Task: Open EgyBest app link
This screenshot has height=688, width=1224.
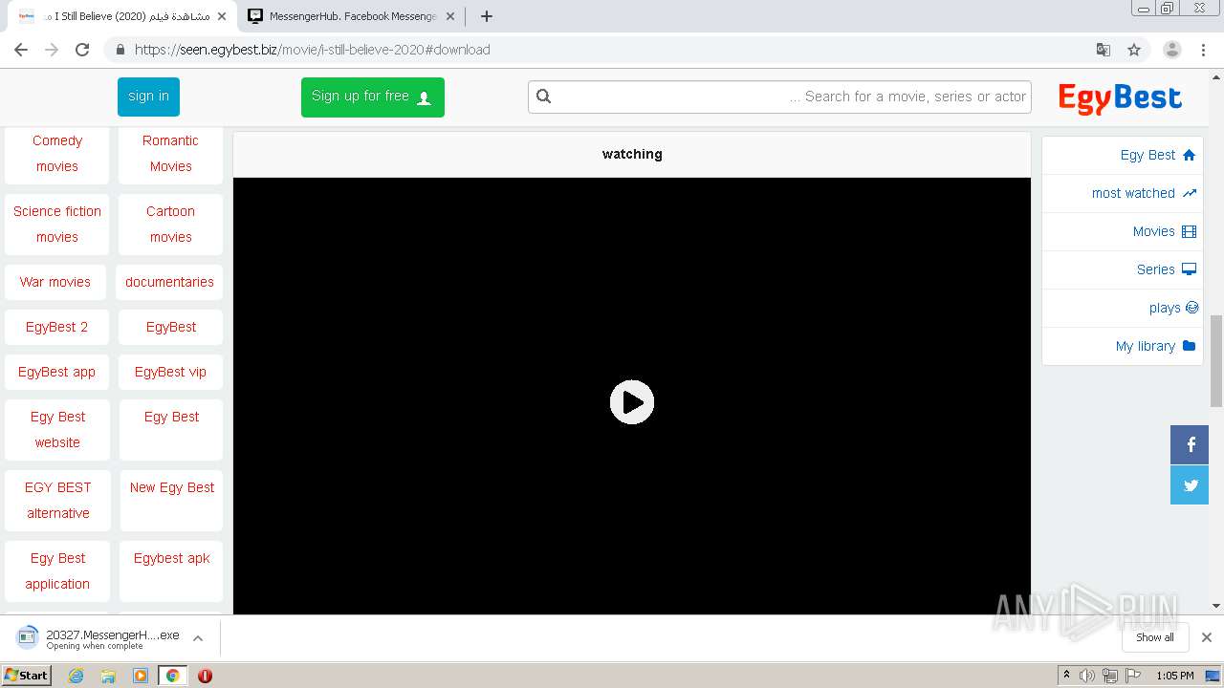Action: click(x=56, y=372)
